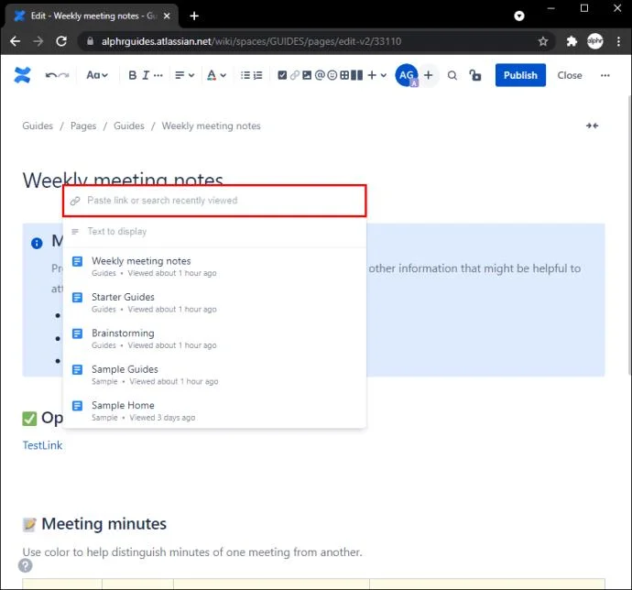Click the Confluence logo icon
The image size is (632, 590).
coord(22,75)
